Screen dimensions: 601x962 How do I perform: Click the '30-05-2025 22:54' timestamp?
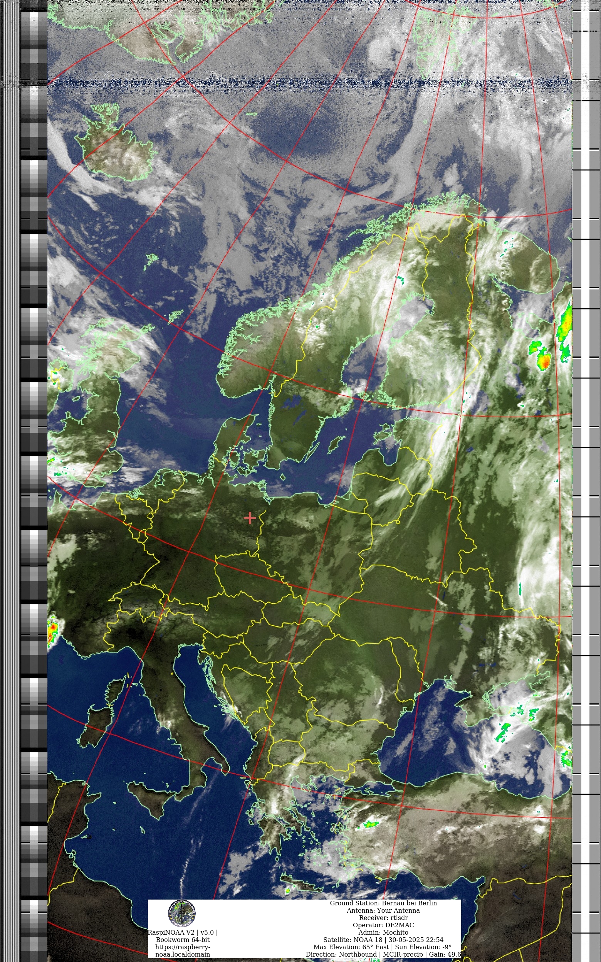(x=416, y=940)
